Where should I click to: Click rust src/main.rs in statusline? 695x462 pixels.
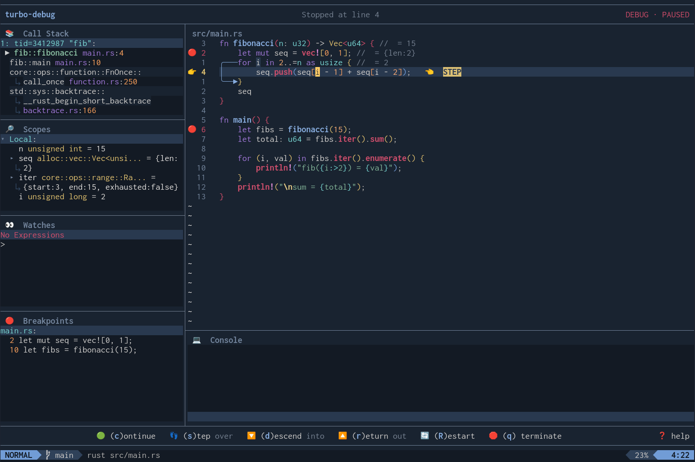tap(124, 455)
